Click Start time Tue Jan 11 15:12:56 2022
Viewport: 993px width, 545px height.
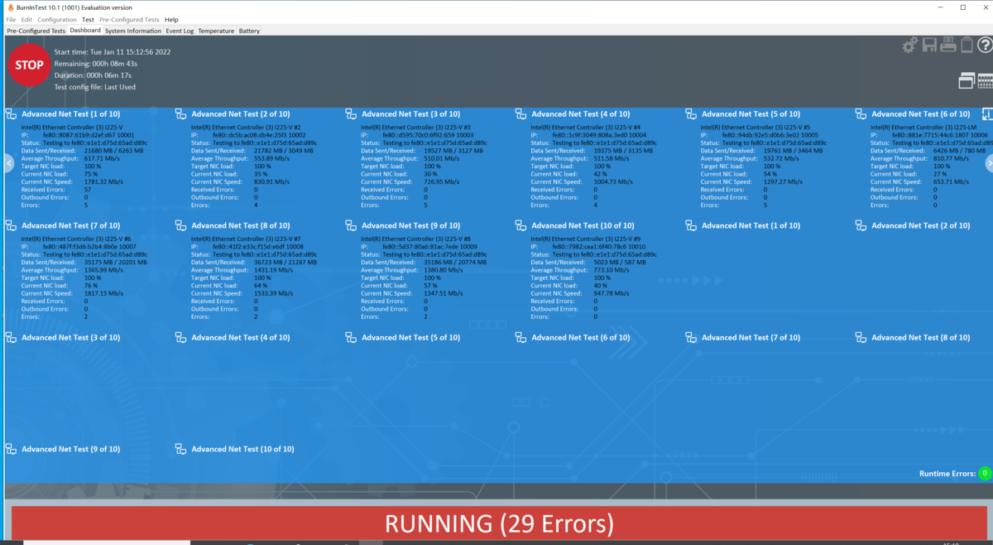[113, 51]
